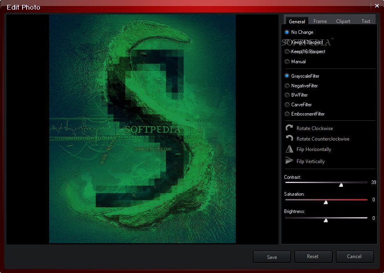384x273 pixels.
Task: Save the edited photo
Action: (x=272, y=257)
